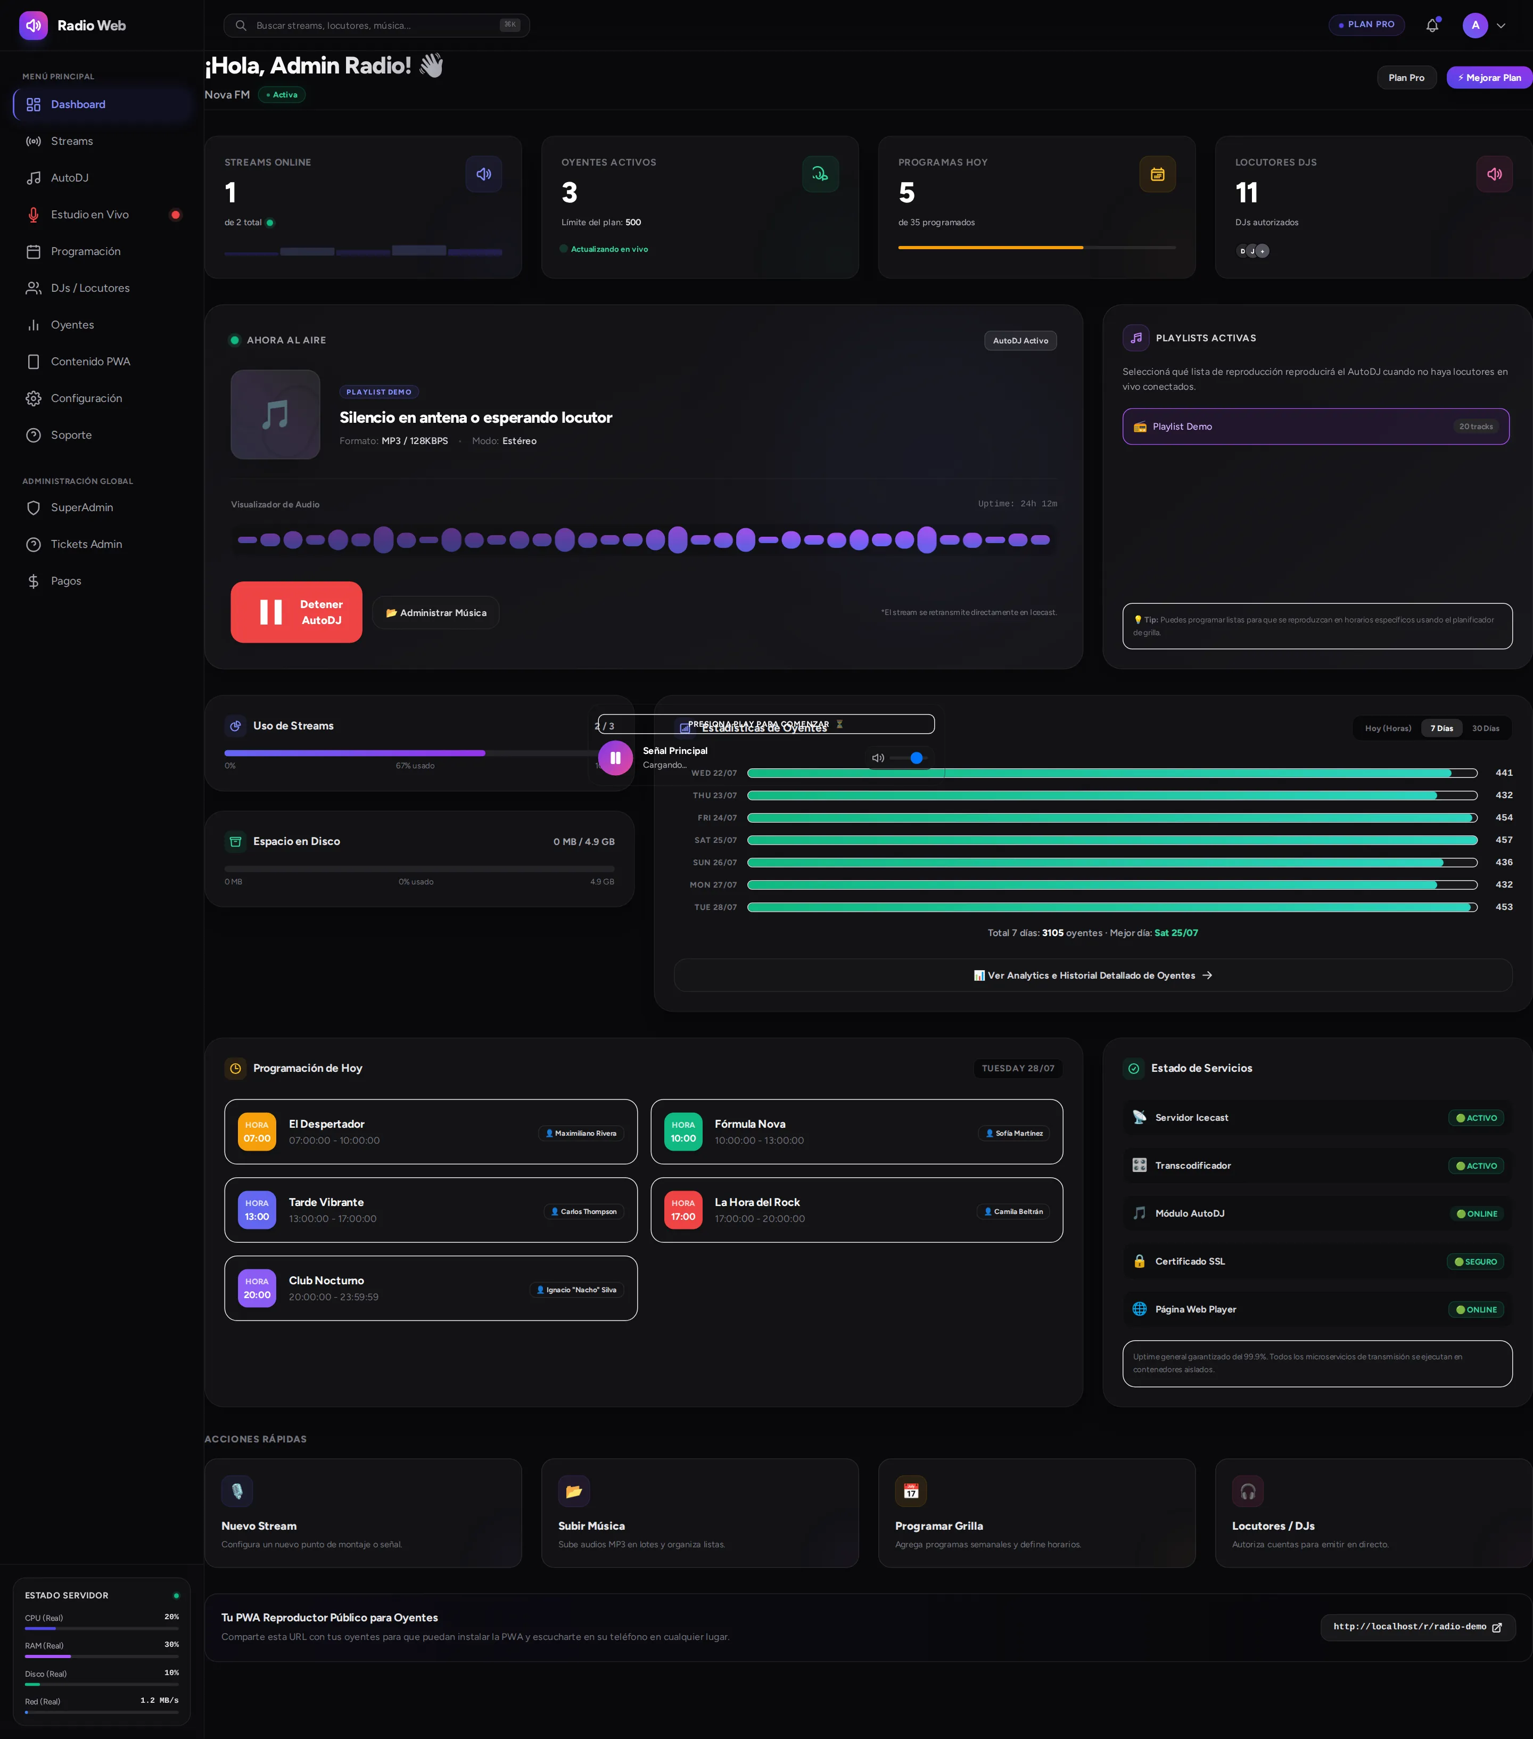Click the Página Web Player globe icon

pyautogui.click(x=1139, y=1309)
